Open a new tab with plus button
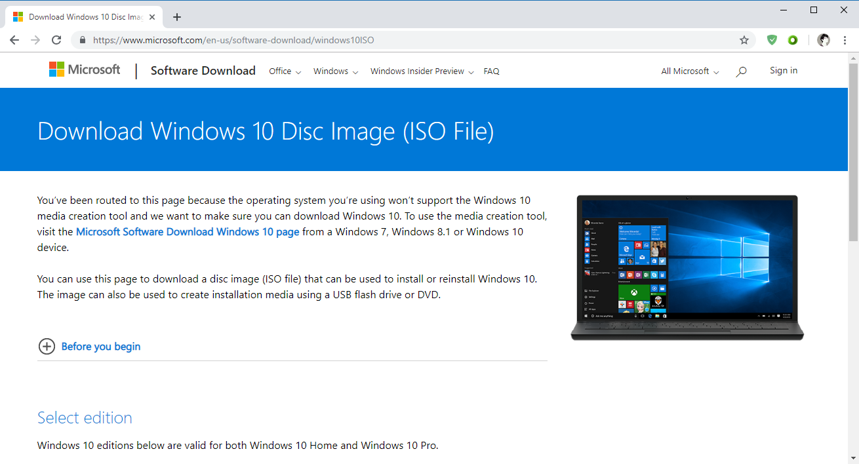This screenshot has width=859, height=464. 176,17
